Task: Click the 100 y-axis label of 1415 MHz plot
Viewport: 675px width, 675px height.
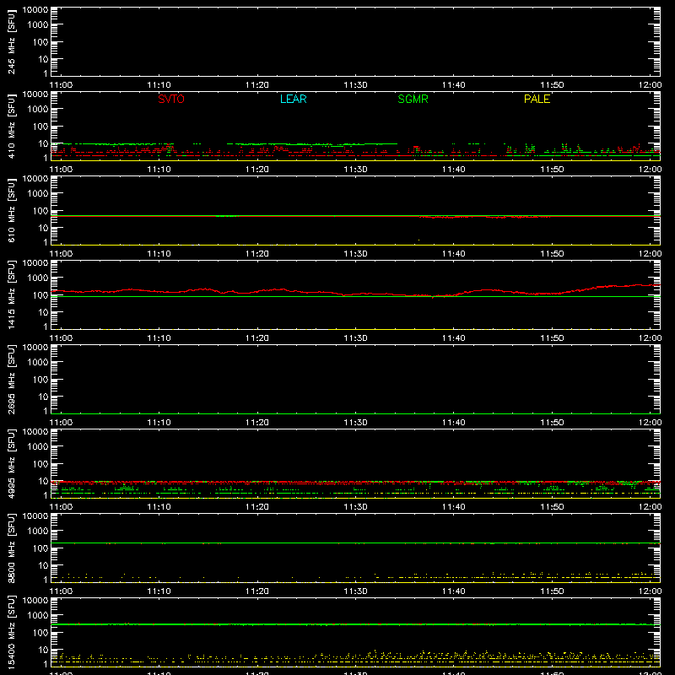Action: pyautogui.click(x=40, y=294)
